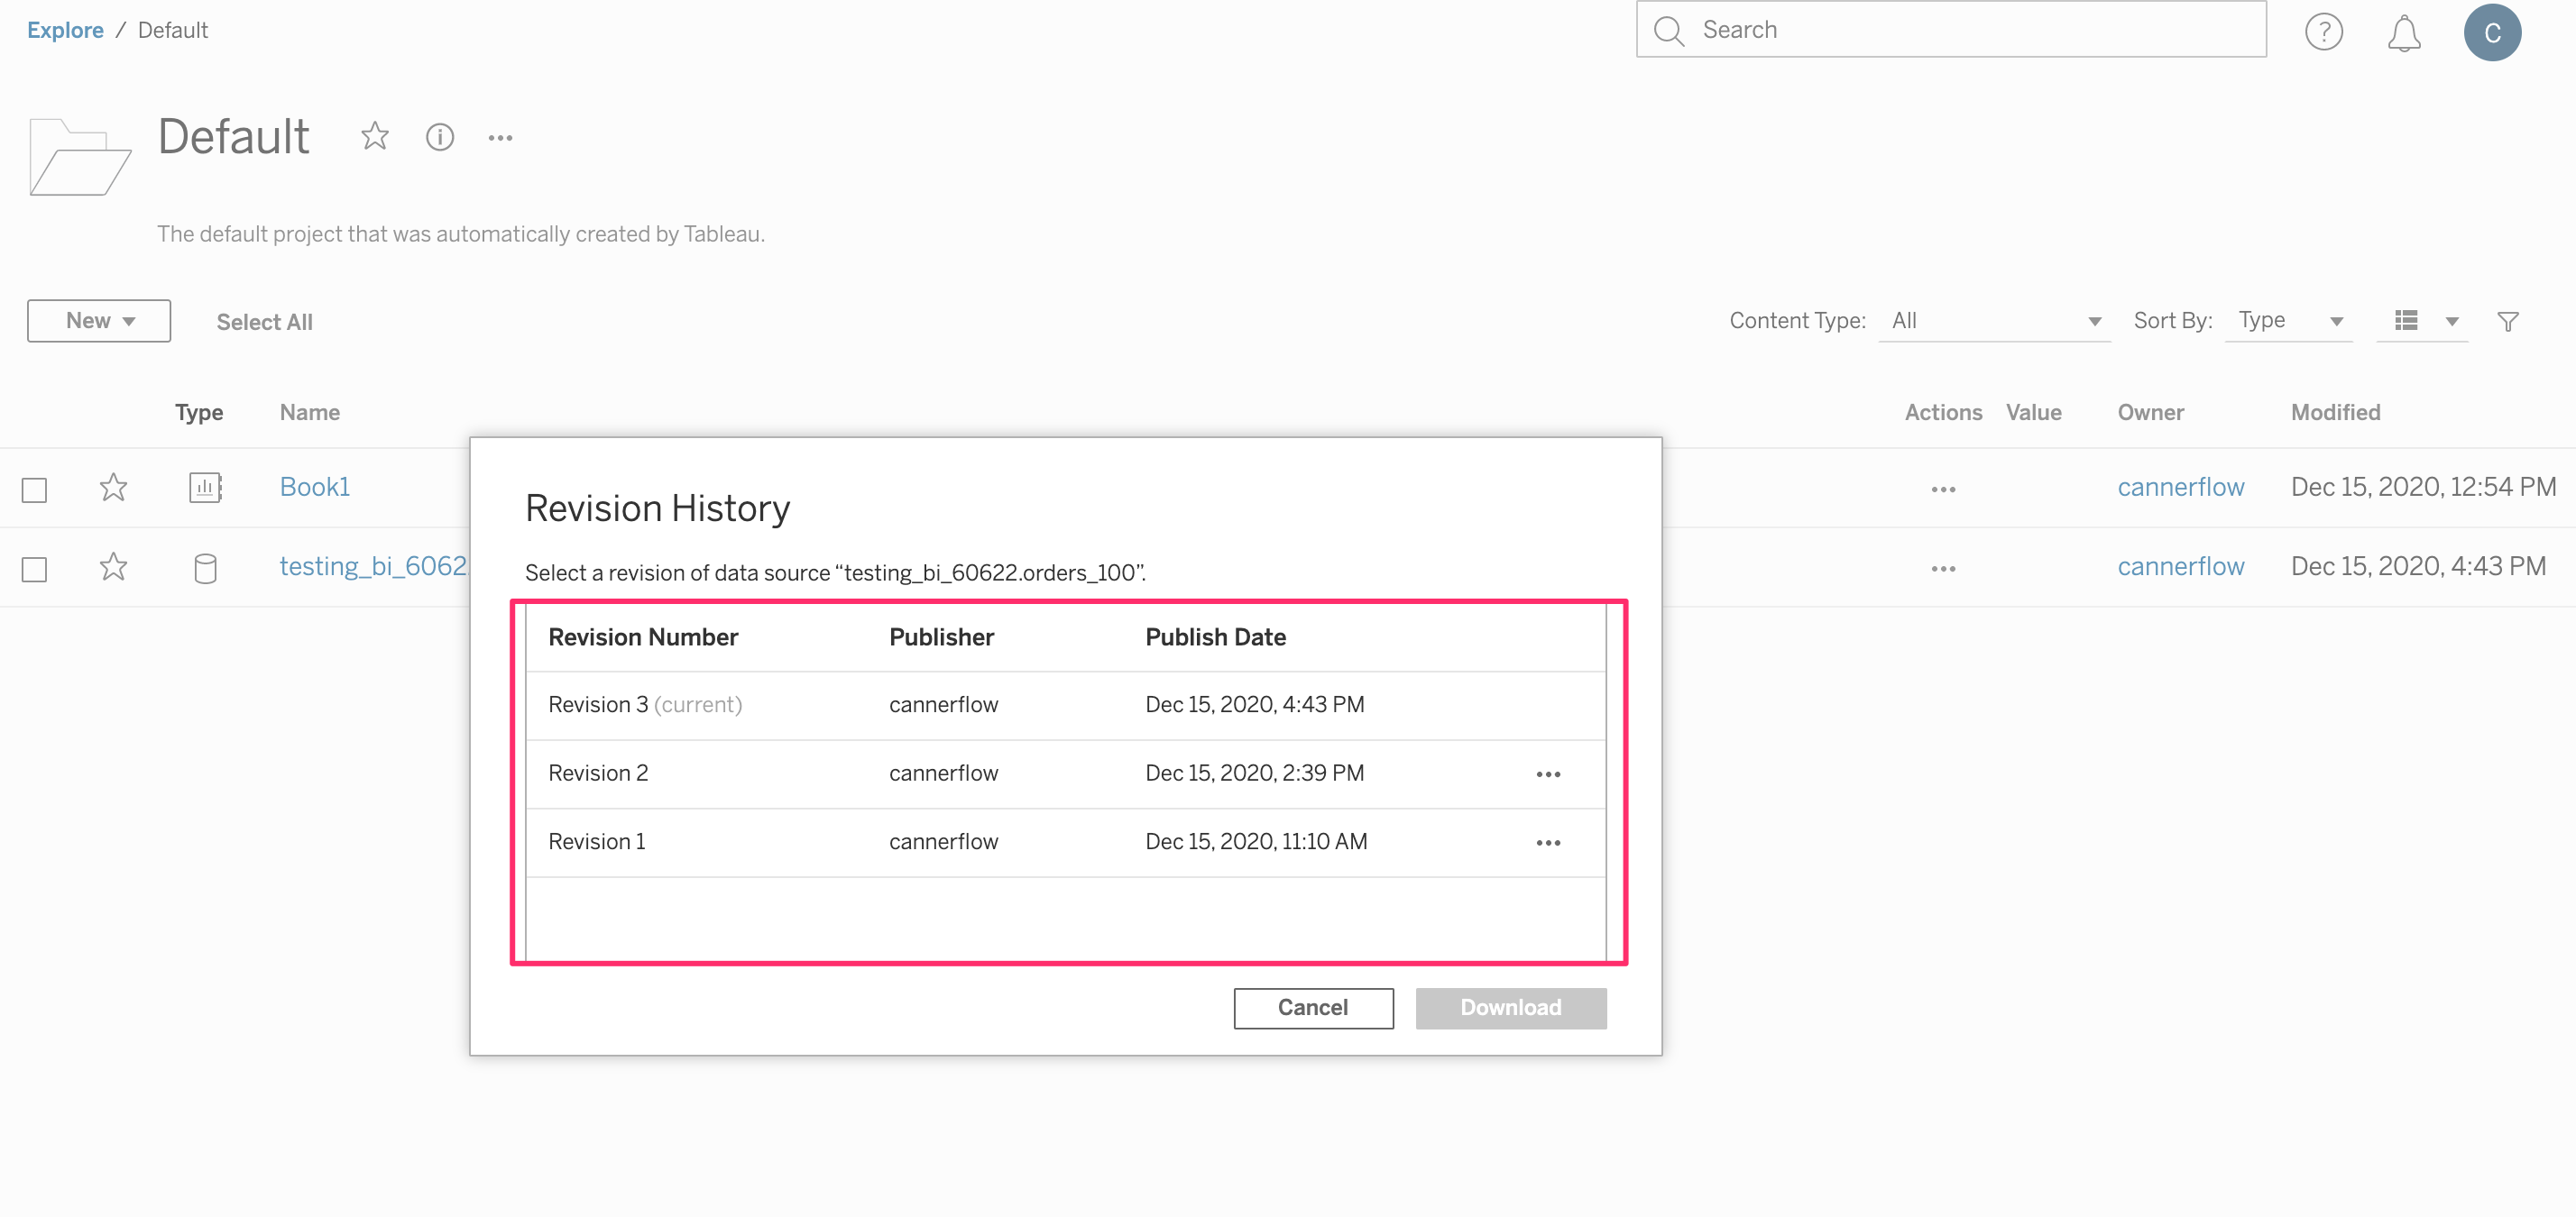Toggle the checkbox next to testing_bi_6062
The image size is (2576, 1217).
coord(36,568)
